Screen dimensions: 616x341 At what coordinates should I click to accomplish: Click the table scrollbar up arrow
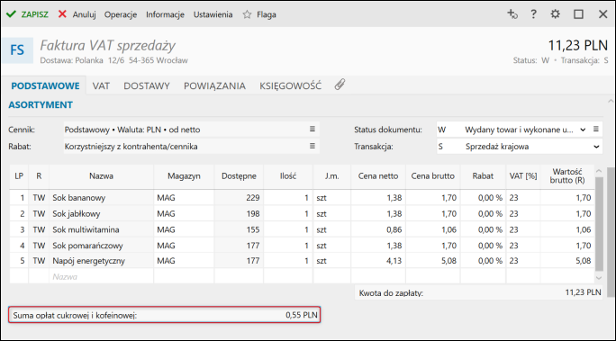point(599,171)
